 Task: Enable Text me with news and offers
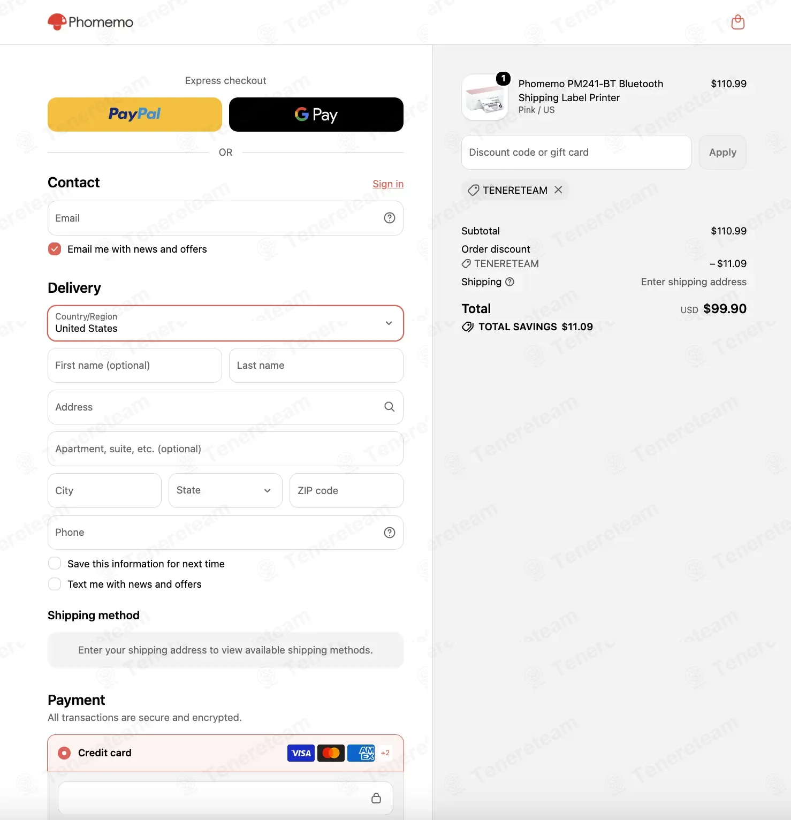[55, 584]
